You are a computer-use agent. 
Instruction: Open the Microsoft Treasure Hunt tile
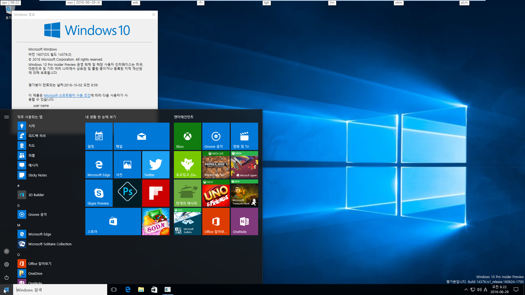click(x=244, y=193)
